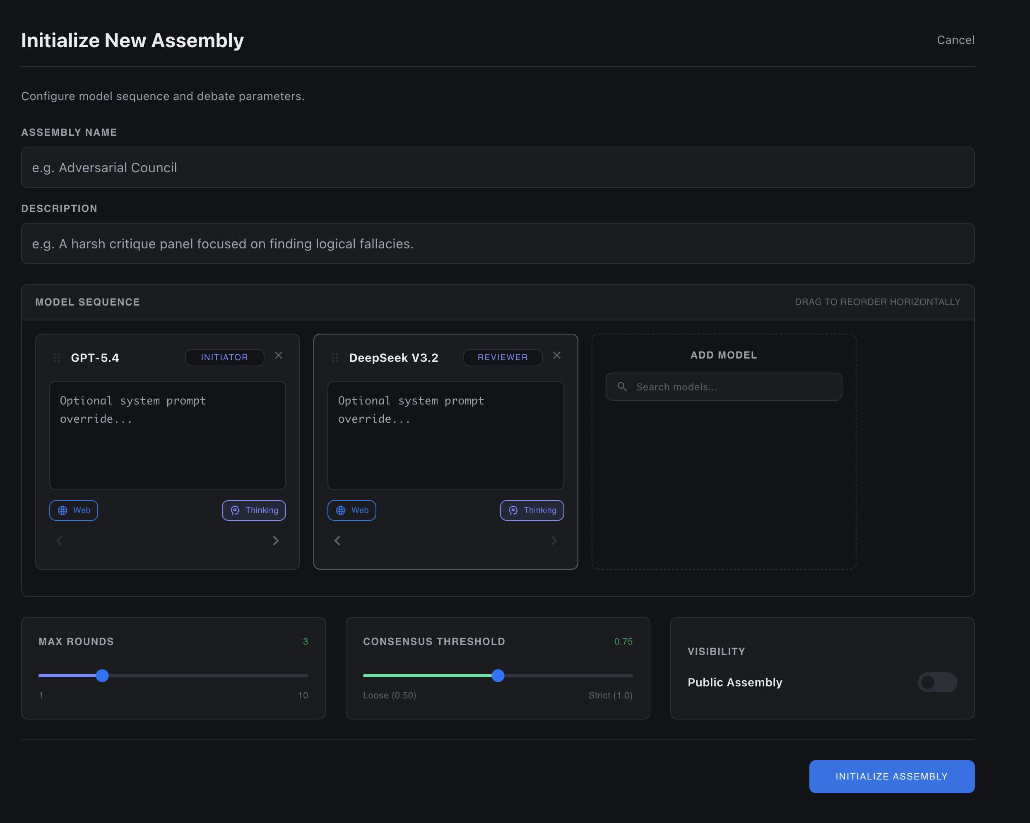Click the drag handle on DeepSeek V3.2 card
Image resolution: width=1030 pixels, height=823 pixels.
[x=335, y=358]
